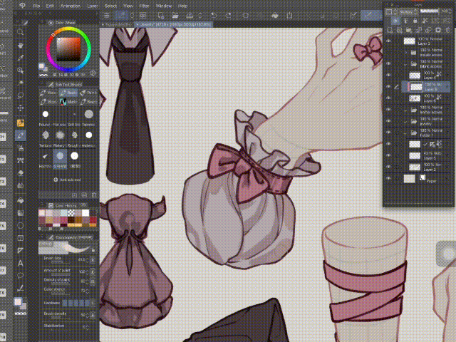
Task: Click New canvas icon in command bar
Action: point(161,16)
